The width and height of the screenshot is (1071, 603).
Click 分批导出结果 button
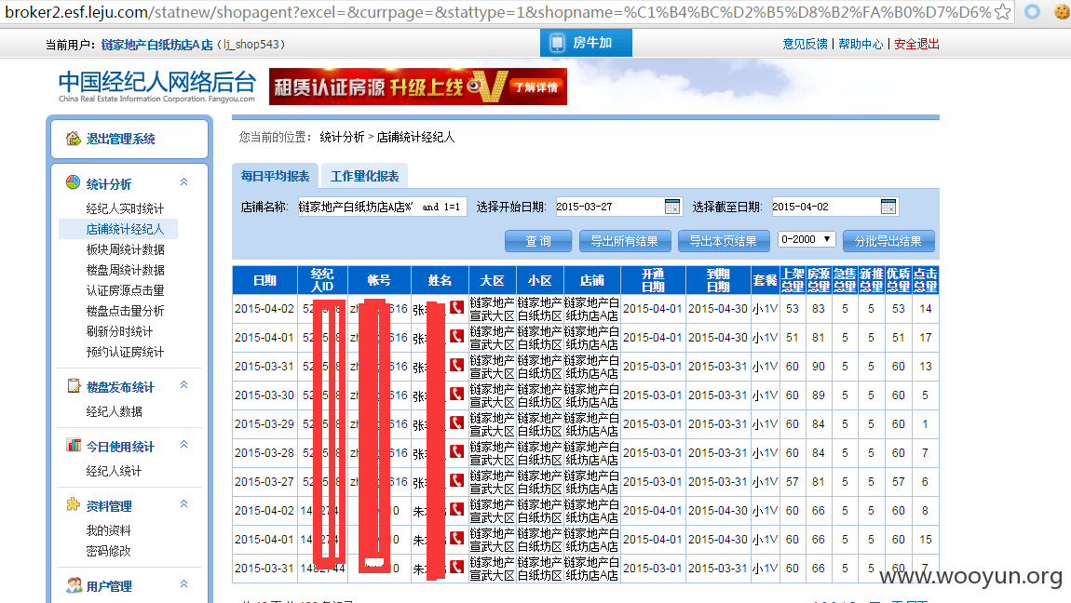888,241
